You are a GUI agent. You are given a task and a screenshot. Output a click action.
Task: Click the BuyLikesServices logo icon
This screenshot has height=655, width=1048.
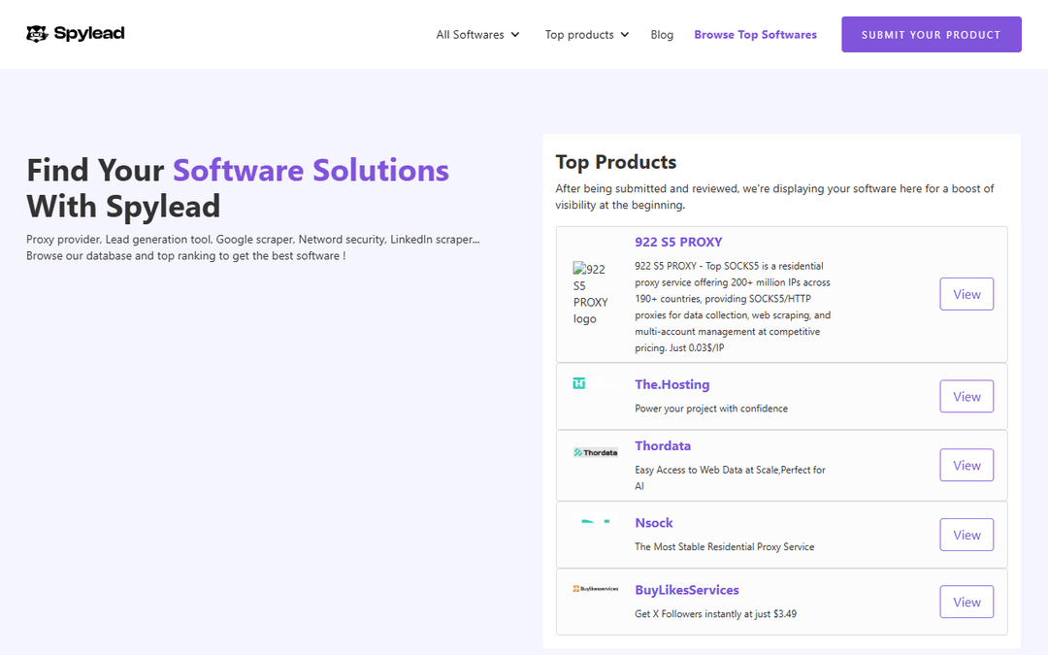(596, 589)
